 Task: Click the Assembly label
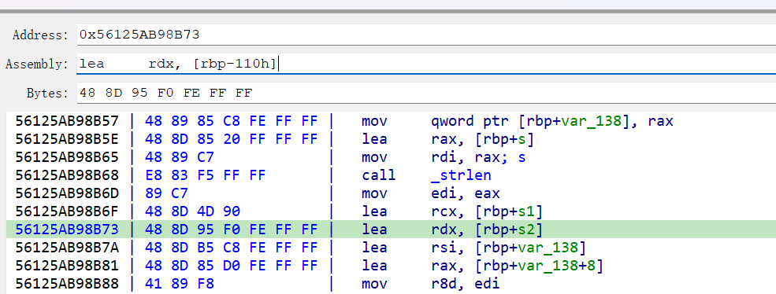coord(36,64)
